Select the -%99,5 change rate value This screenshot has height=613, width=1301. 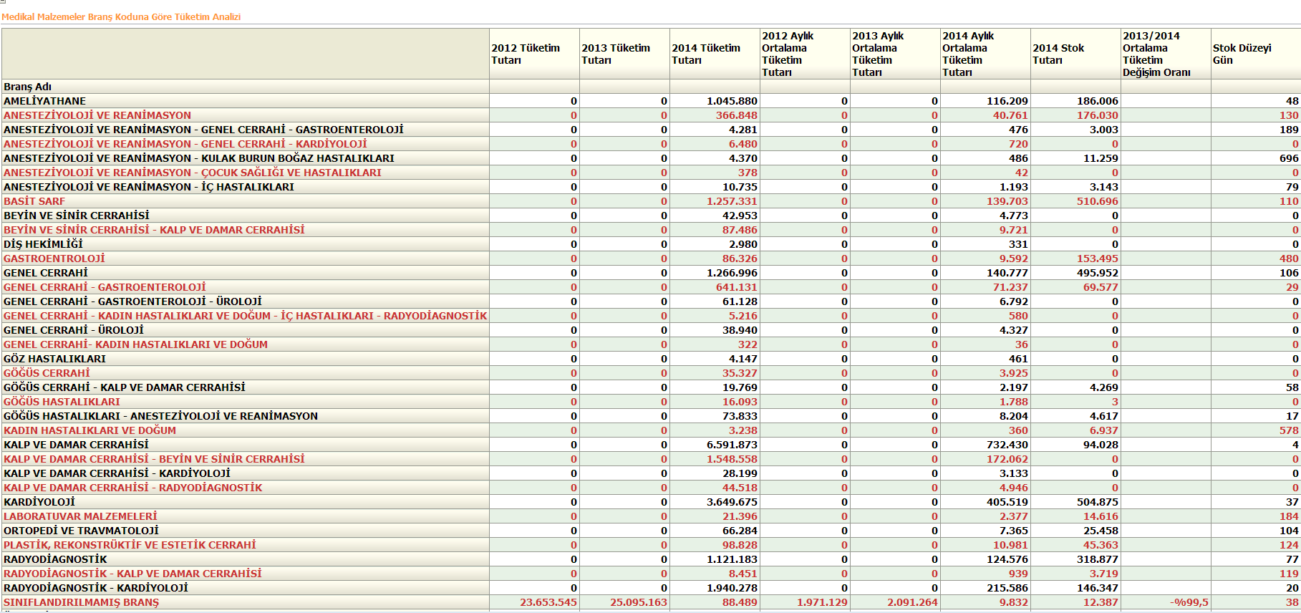(x=1189, y=602)
